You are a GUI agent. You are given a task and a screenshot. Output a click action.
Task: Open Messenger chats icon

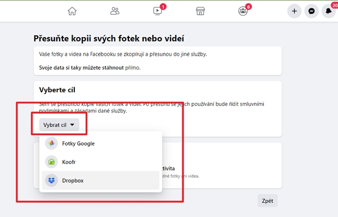[x=312, y=11]
